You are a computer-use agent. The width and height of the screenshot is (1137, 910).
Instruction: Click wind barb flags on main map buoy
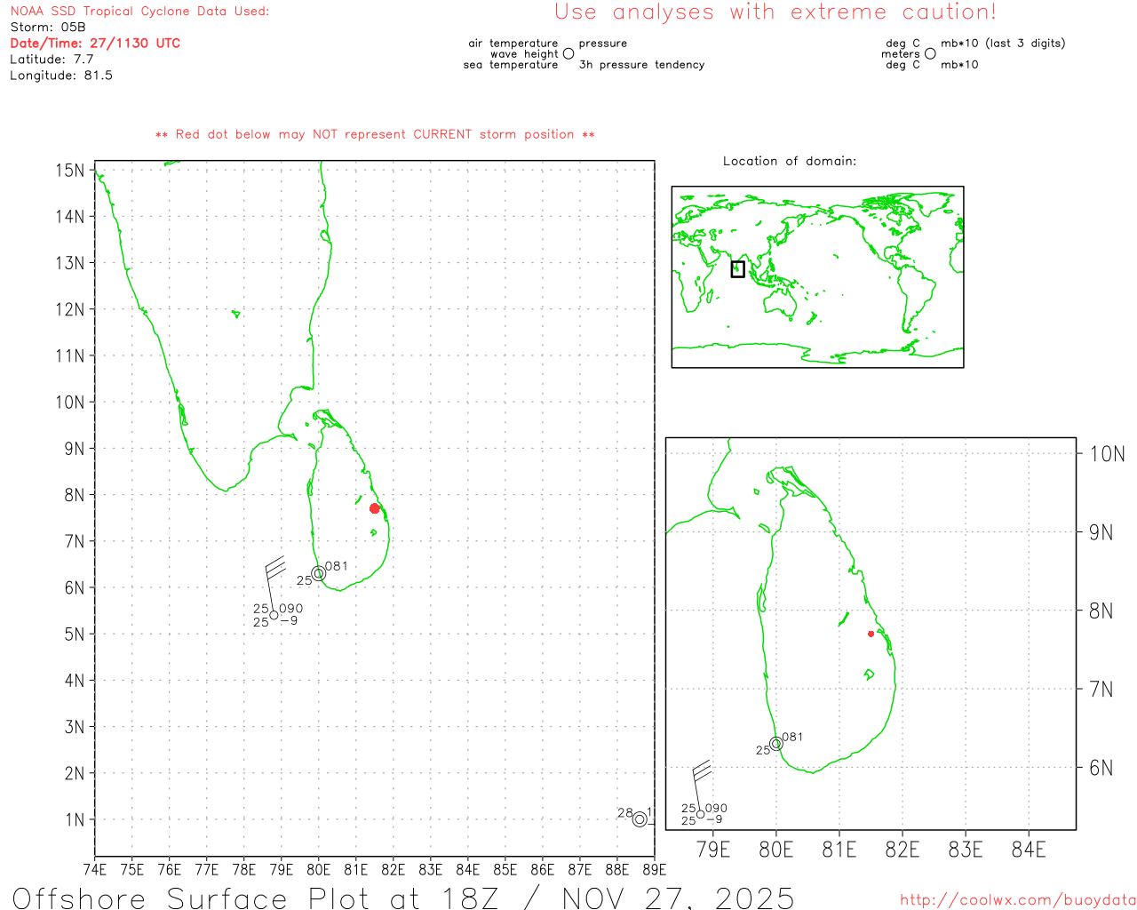click(275, 566)
